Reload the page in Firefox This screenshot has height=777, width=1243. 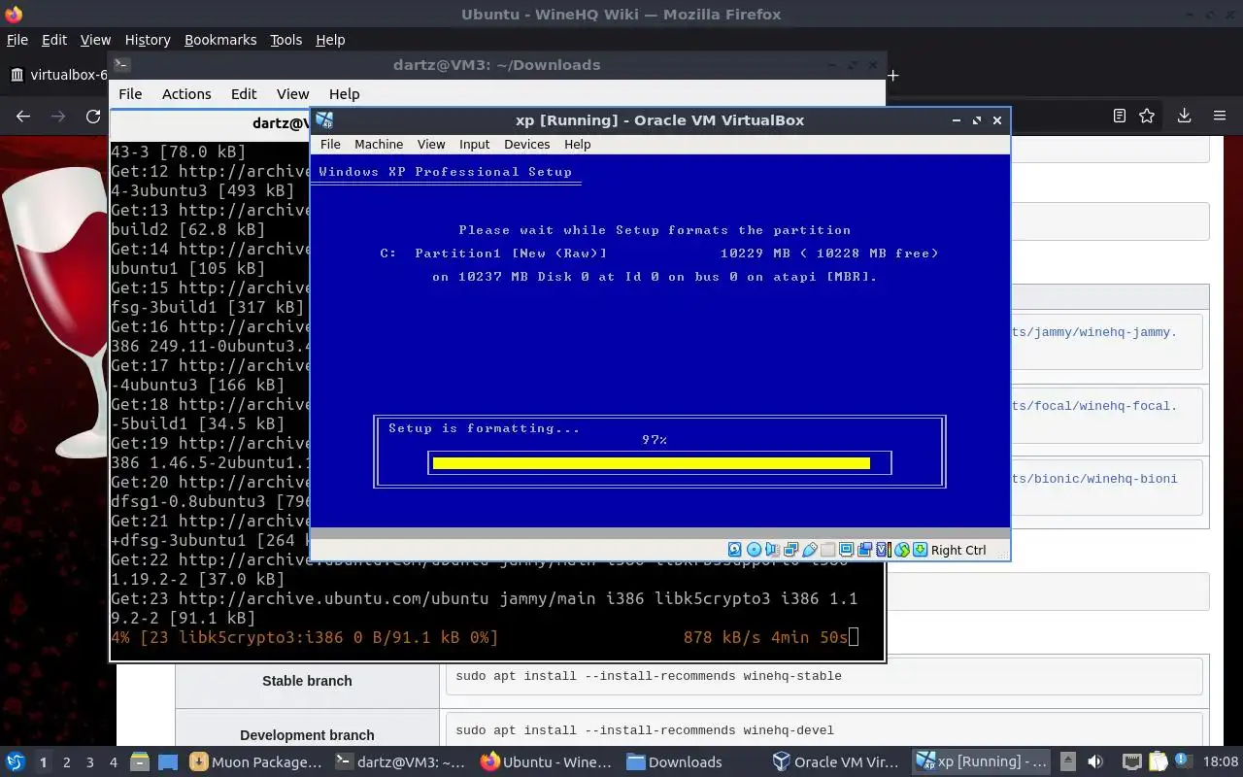click(x=93, y=117)
